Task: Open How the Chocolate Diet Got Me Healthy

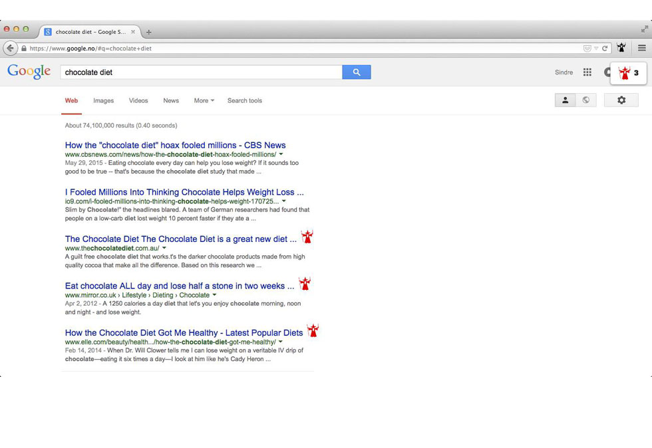Action: (x=184, y=333)
